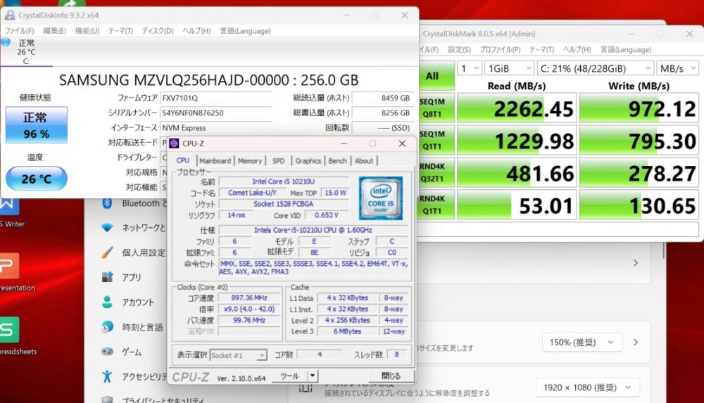This screenshot has height=403, width=704.
Task: Click the Intel Core i5 logo in CPU-Z
Action: 380,198
